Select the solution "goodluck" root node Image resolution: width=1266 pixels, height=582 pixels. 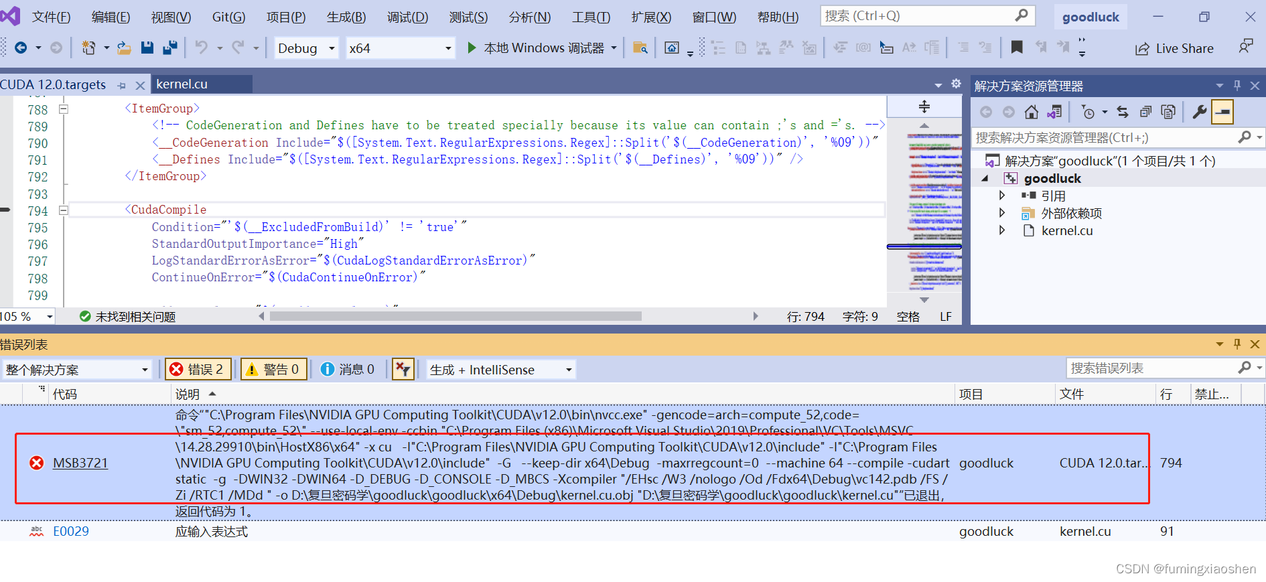[1109, 161]
